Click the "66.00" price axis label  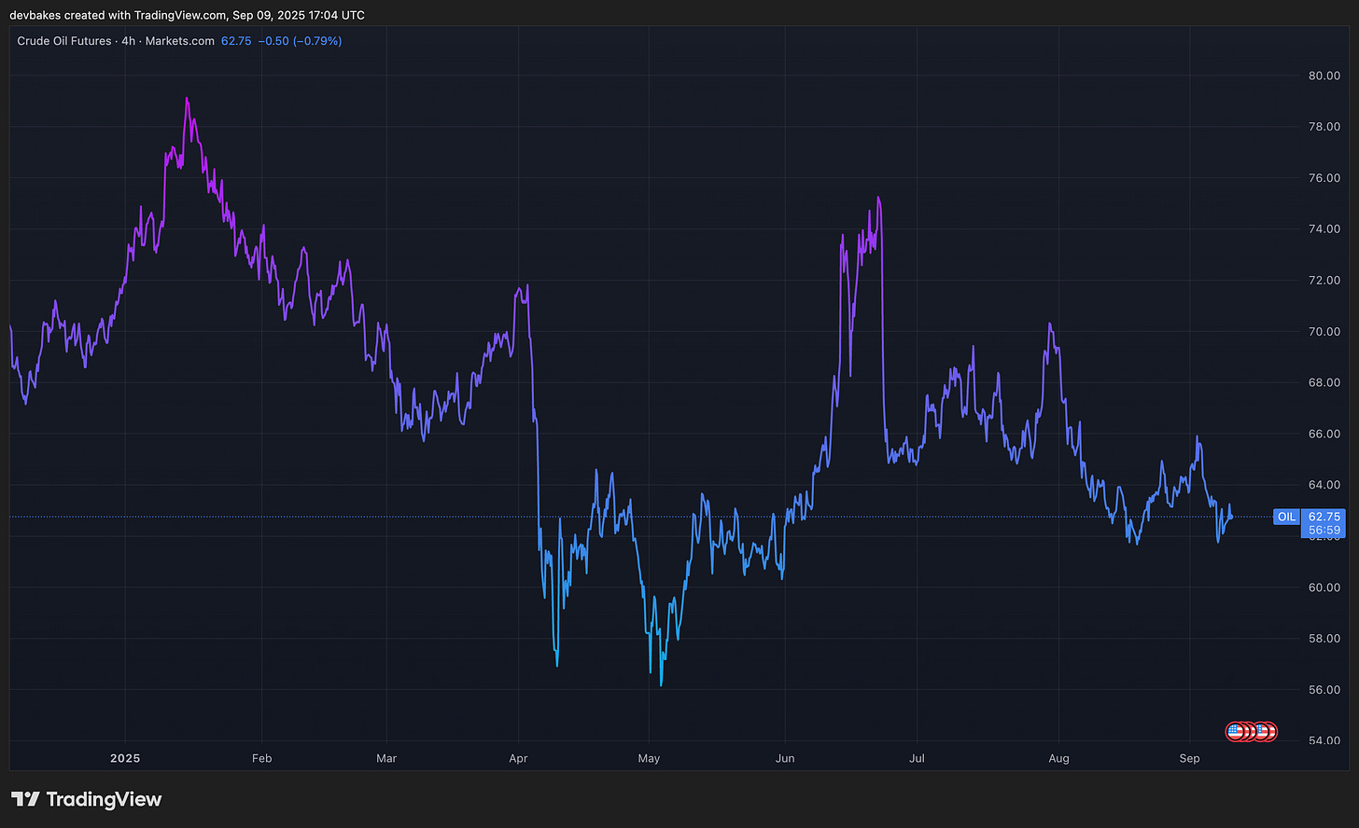pyautogui.click(x=1324, y=435)
